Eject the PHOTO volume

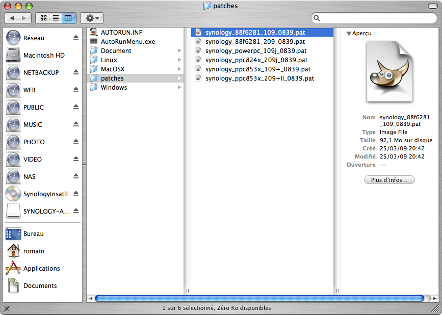point(76,142)
